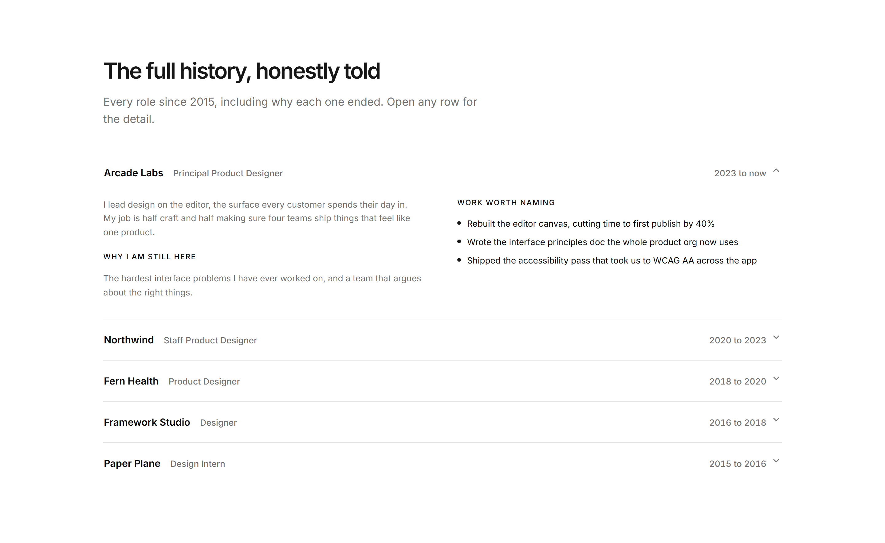Click the 2018 to 2020 date range
Viewport: 885px width, 543px height.
(738, 381)
